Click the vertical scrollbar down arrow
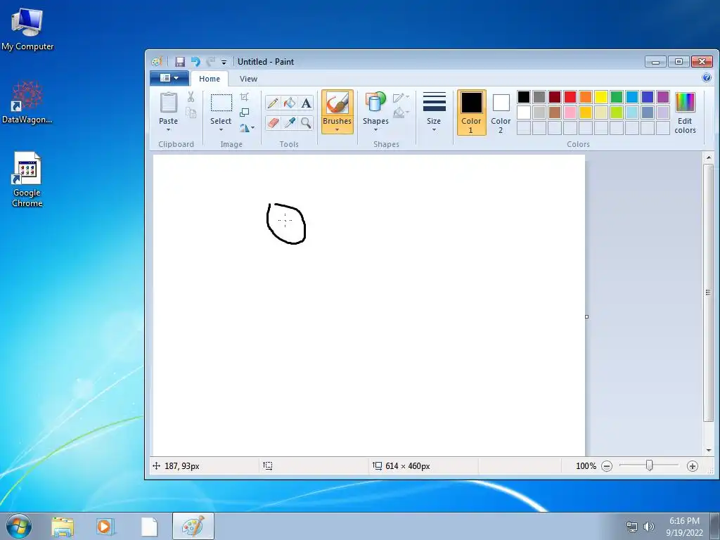 point(709,451)
